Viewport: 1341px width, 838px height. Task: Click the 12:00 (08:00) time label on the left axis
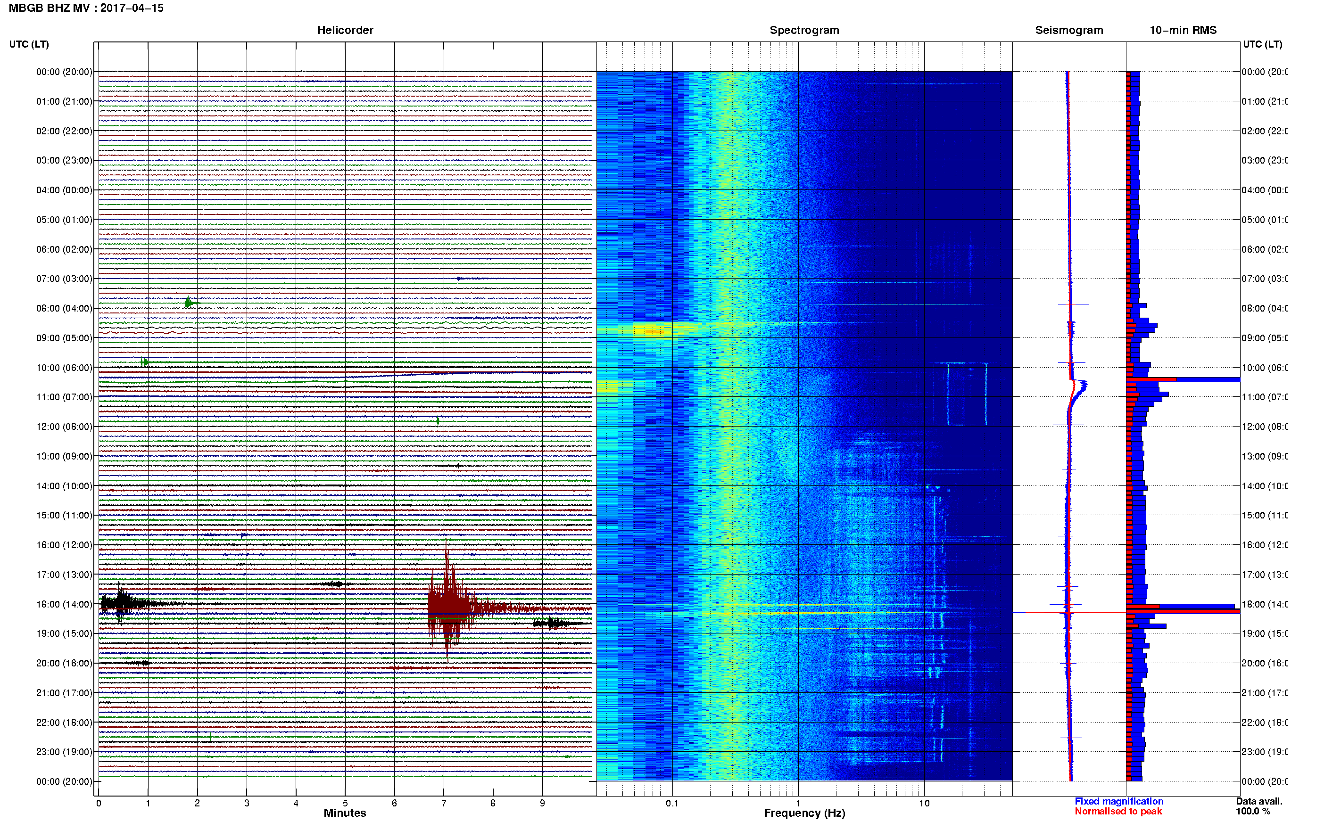tap(64, 427)
